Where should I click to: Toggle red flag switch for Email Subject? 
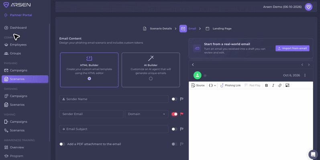pyautogui.click(x=174, y=129)
